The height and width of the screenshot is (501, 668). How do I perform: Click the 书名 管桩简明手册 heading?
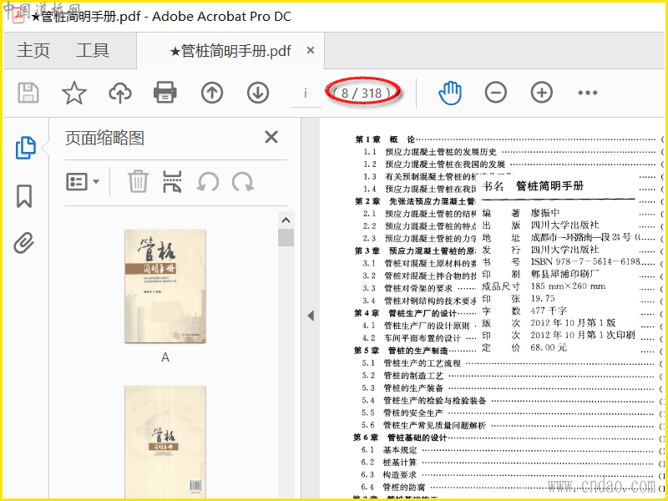533,185
